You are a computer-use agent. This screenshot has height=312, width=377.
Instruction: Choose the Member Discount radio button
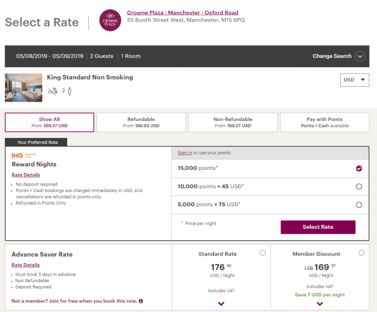361,253
